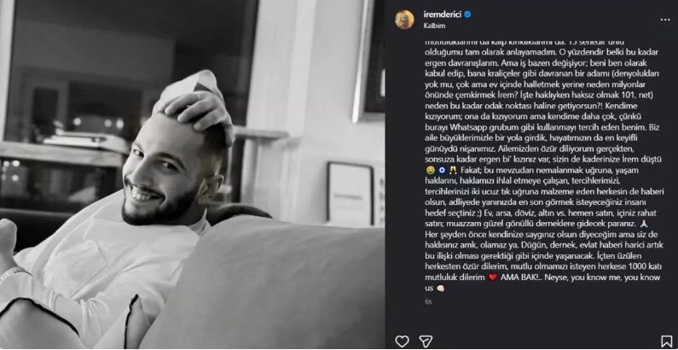The width and height of the screenshot is (678, 350).
Task: Click the fist emoji after 'us'
Action: tap(440, 289)
